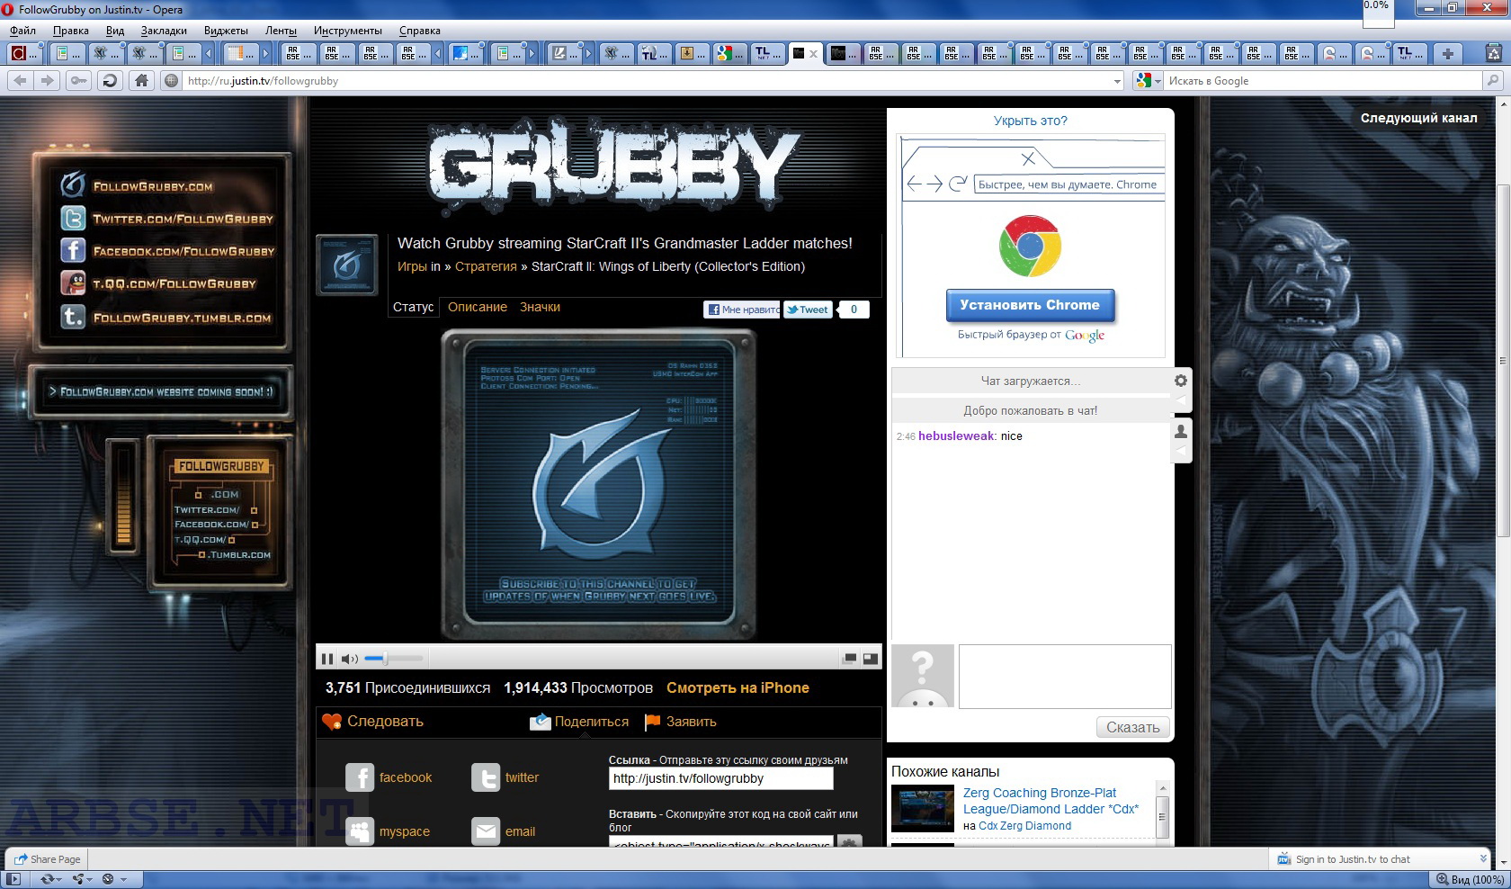1511x889 pixels.
Task: Pause the video stream
Action: (326, 659)
